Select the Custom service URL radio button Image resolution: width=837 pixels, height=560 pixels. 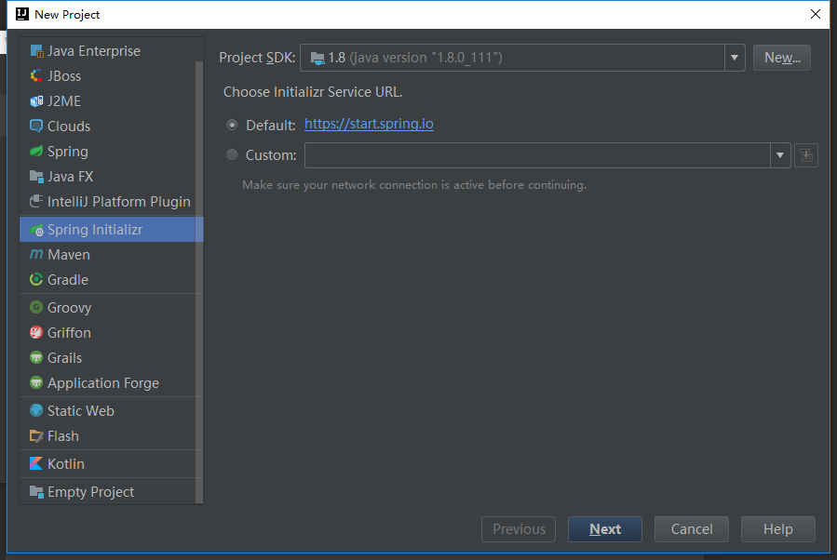click(232, 155)
